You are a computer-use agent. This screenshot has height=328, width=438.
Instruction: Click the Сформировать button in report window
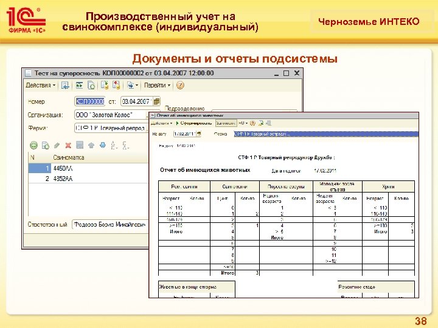click(193, 123)
